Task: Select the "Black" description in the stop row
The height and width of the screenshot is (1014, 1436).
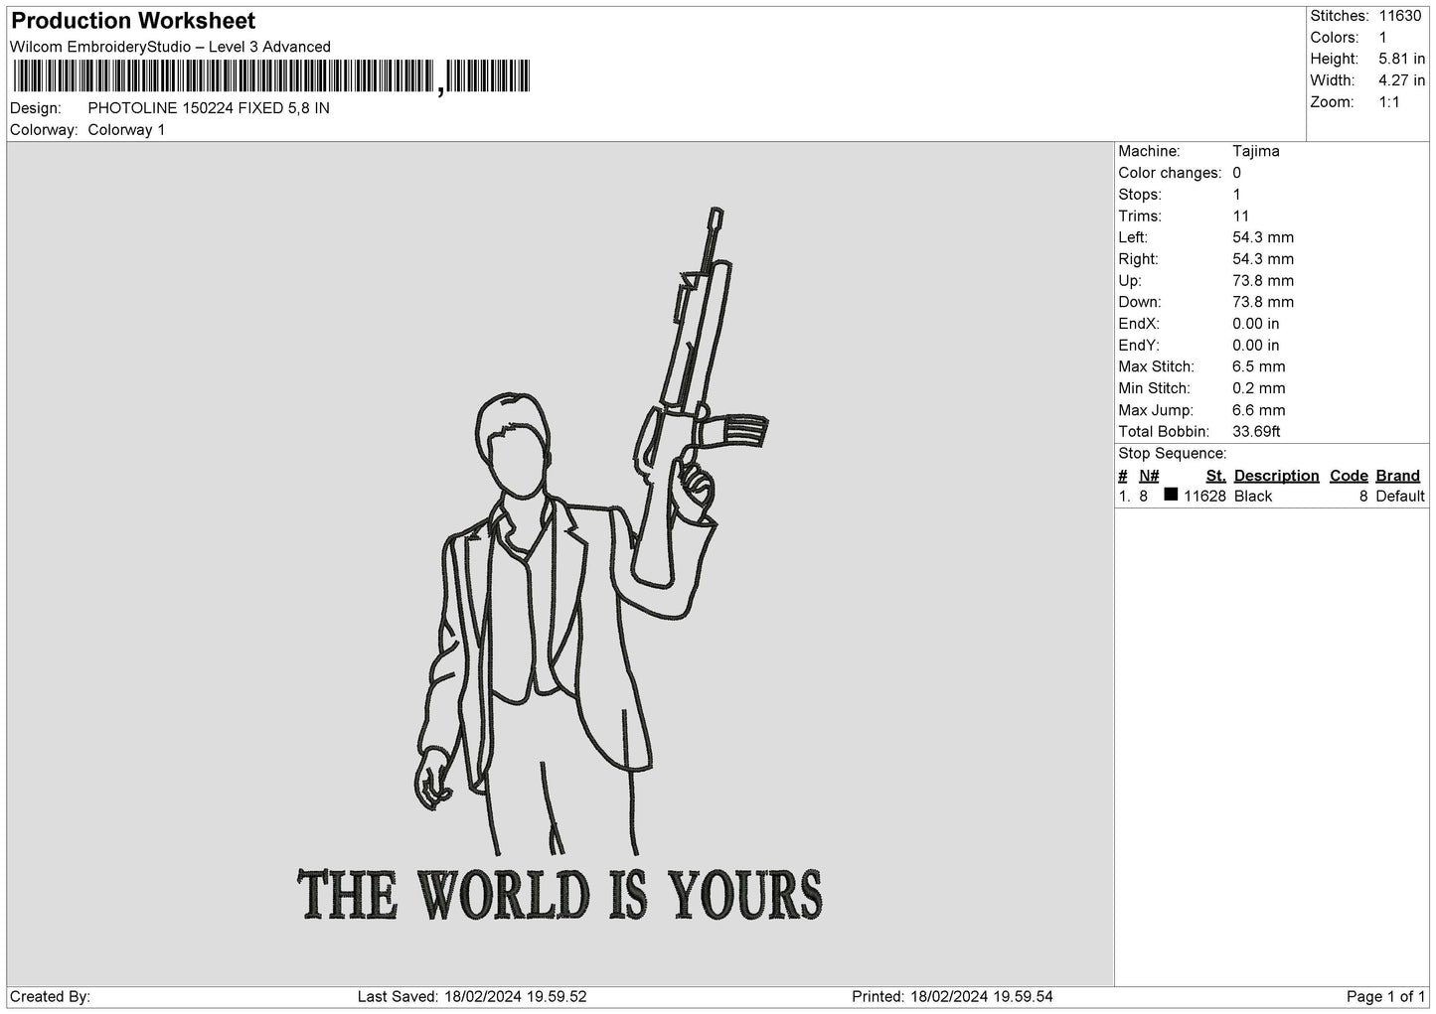Action: pos(1253,497)
